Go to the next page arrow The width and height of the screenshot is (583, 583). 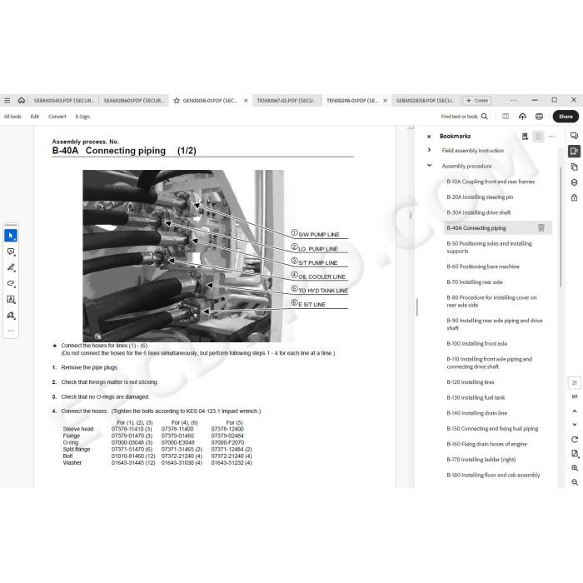pos(575,424)
